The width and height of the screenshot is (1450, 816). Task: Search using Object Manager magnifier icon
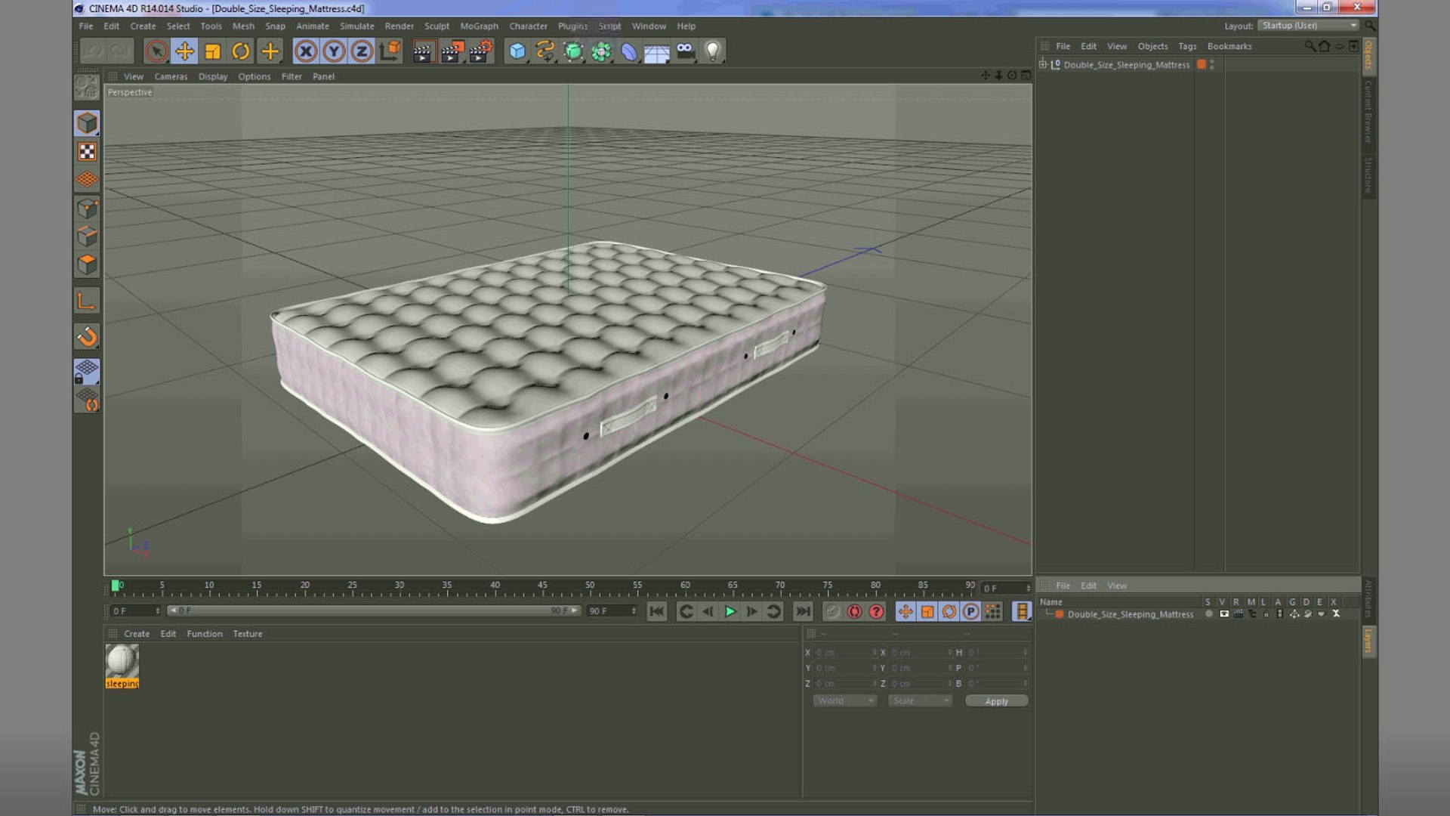[x=1310, y=47]
